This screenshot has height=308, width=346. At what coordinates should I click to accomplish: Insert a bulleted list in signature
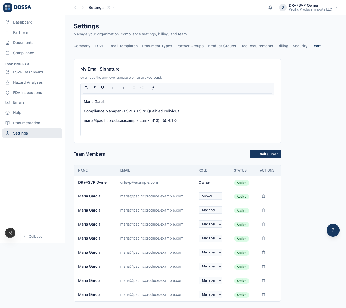point(134,88)
